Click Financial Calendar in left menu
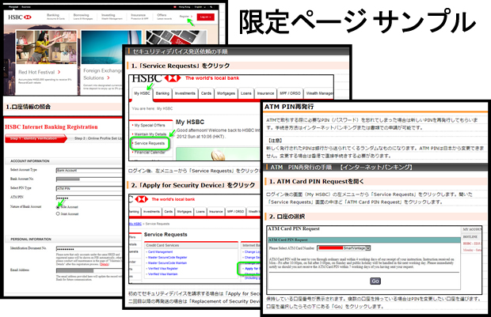 click(150, 153)
